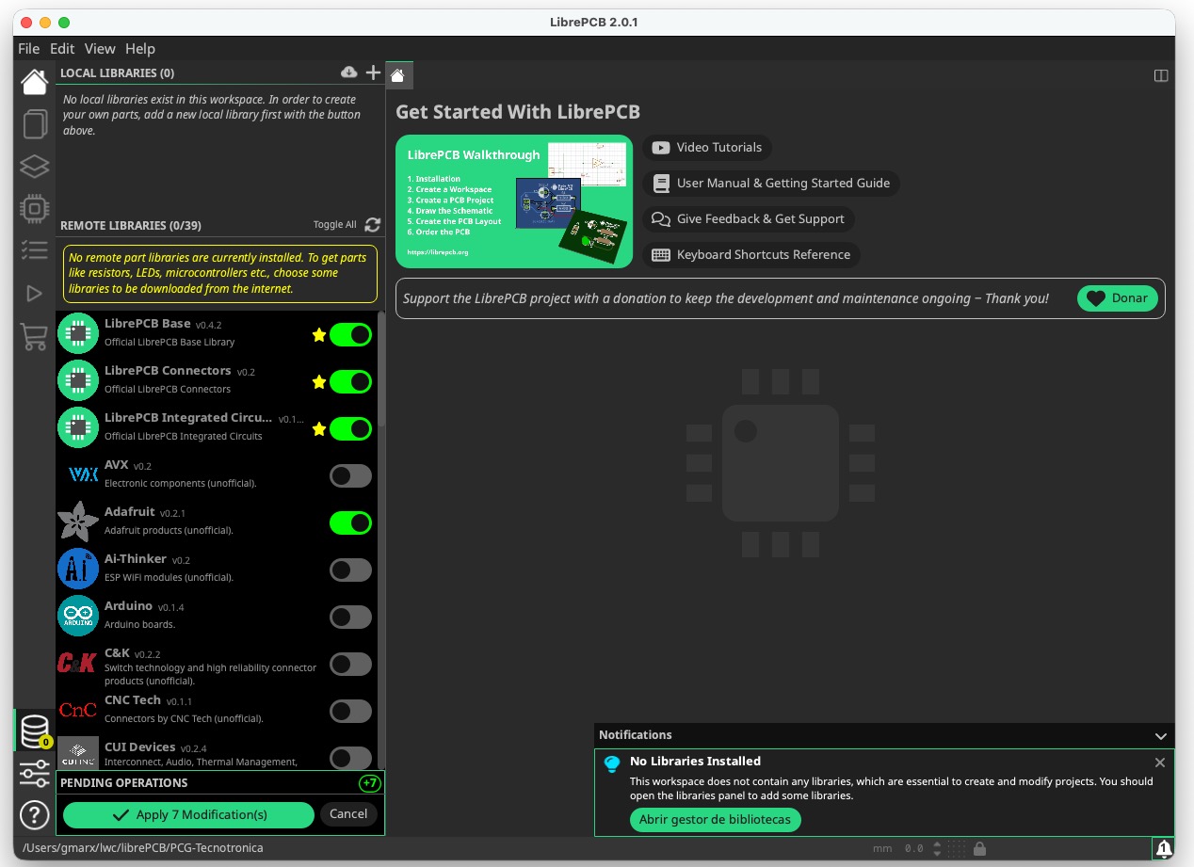This screenshot has width=1194, height=867.
Task: Click the LOCAL LIBRARIES (0) header
Action: (117, 72)
